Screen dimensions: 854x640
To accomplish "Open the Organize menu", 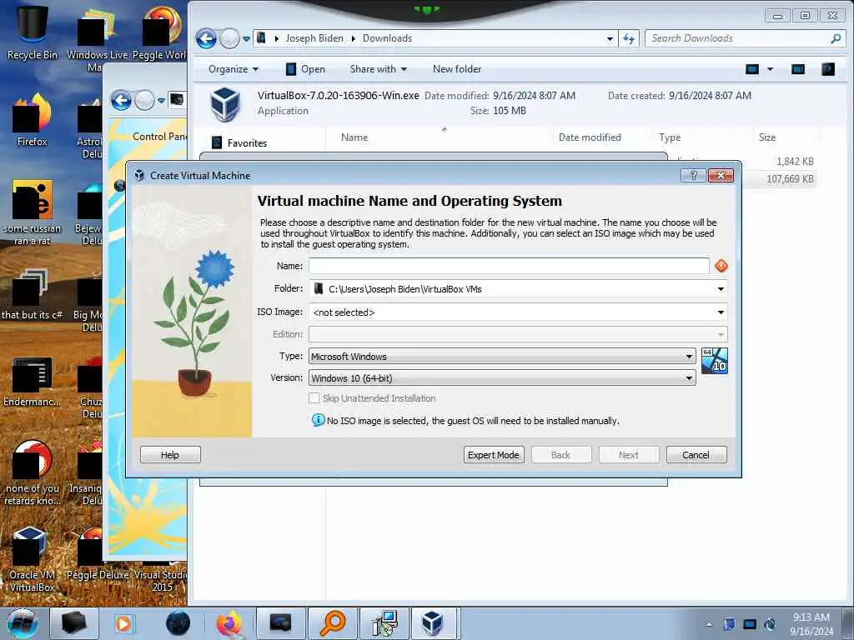I will tap(234, 69).
